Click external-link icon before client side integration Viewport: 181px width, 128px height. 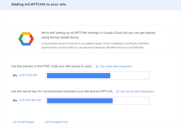click(97, 67)
